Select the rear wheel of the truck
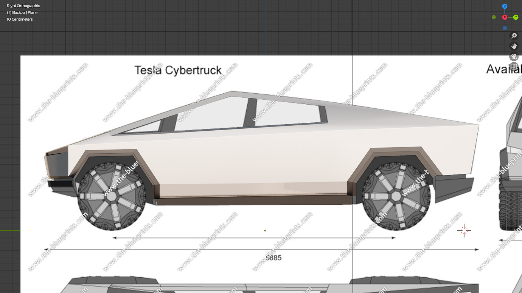This screenshot has height=293, width=522. [396, 196]
